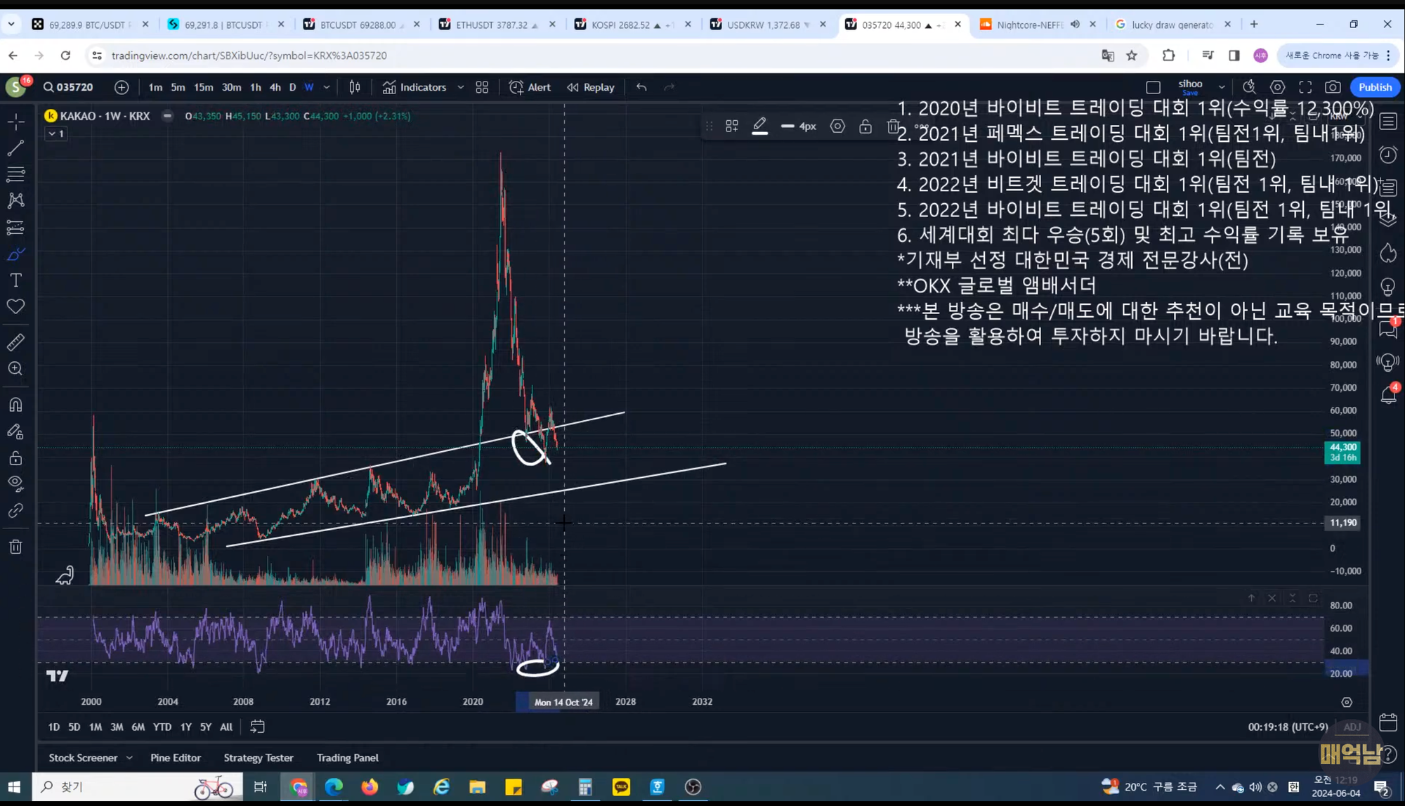Enter fullscreen mode
Screen dimensions: 1405x806
pos(1305,87)
